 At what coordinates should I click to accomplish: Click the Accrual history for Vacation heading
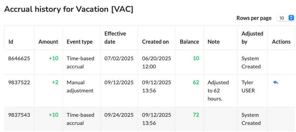tap(69, 9)
